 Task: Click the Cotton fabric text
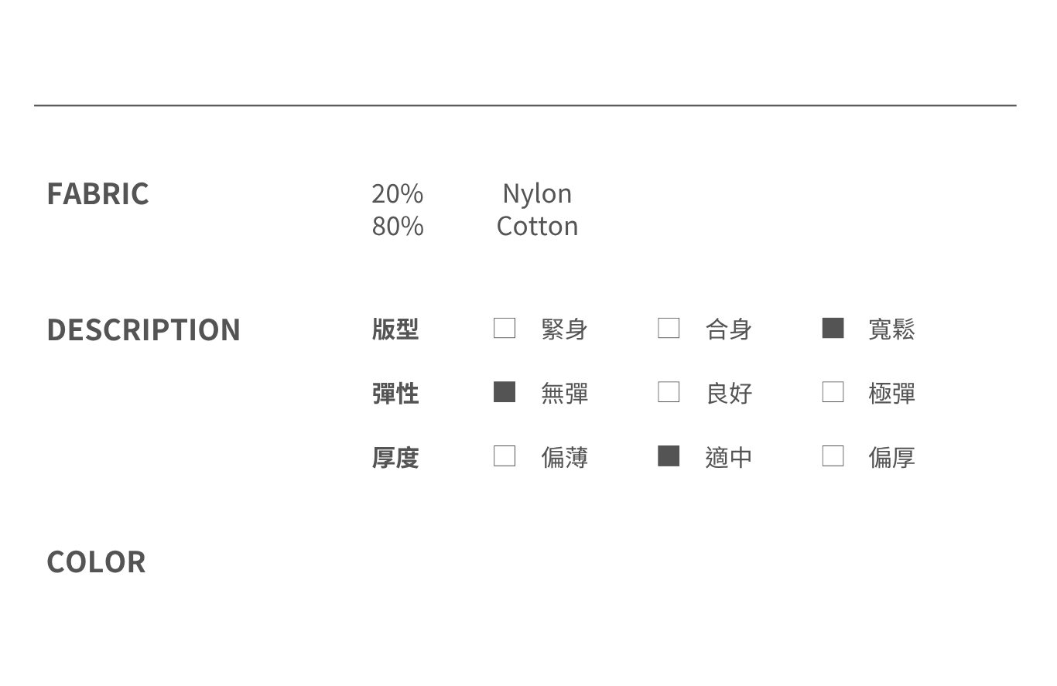(x=537, y=226)
